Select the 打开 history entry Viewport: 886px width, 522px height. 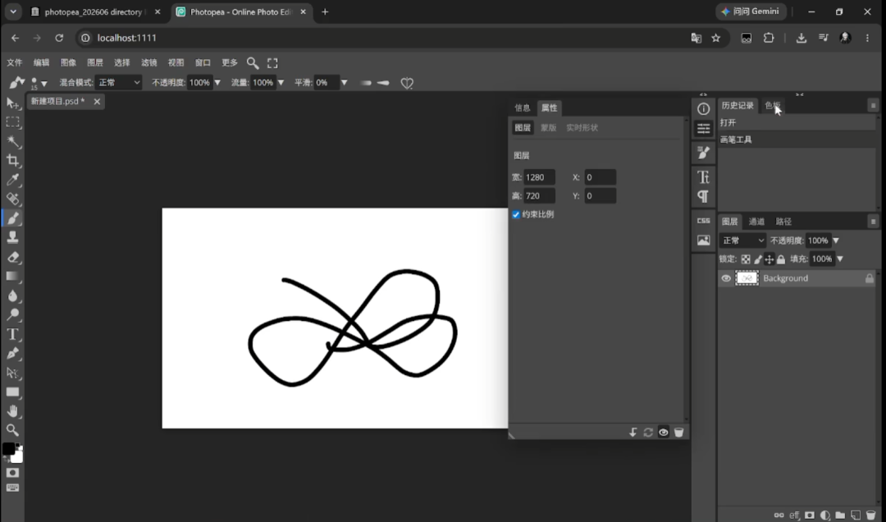[797, 123]
